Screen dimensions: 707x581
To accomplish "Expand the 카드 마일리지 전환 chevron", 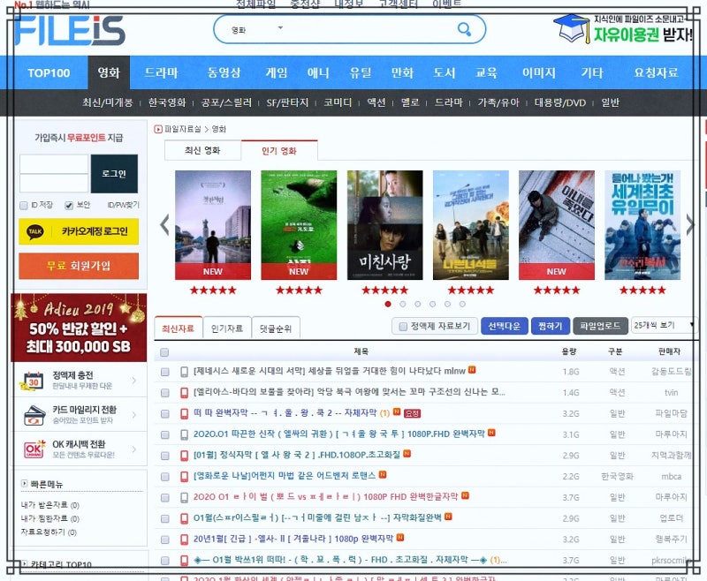I will (134, 415).
